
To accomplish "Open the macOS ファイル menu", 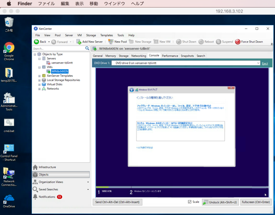I will coord(46,3).
